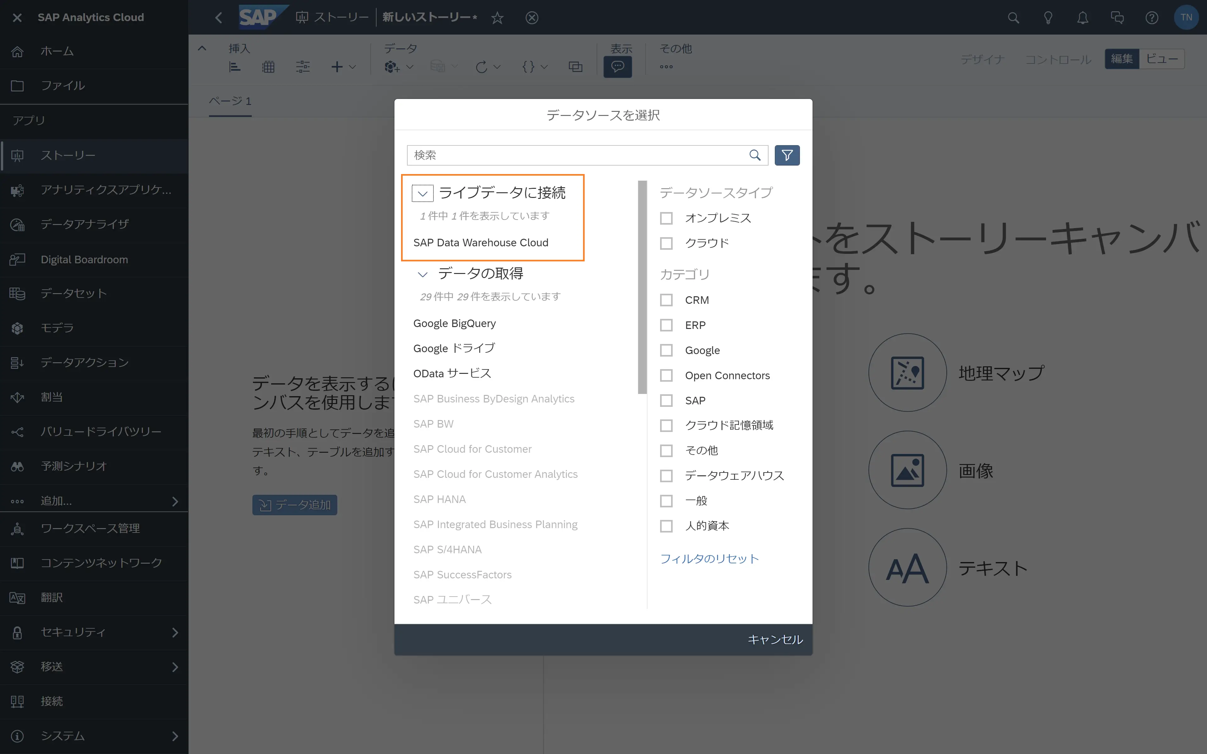The height and width of the screenshot is (754, 1207).
Task: Open ホーム from the sidebar
Action: [94, 51]
